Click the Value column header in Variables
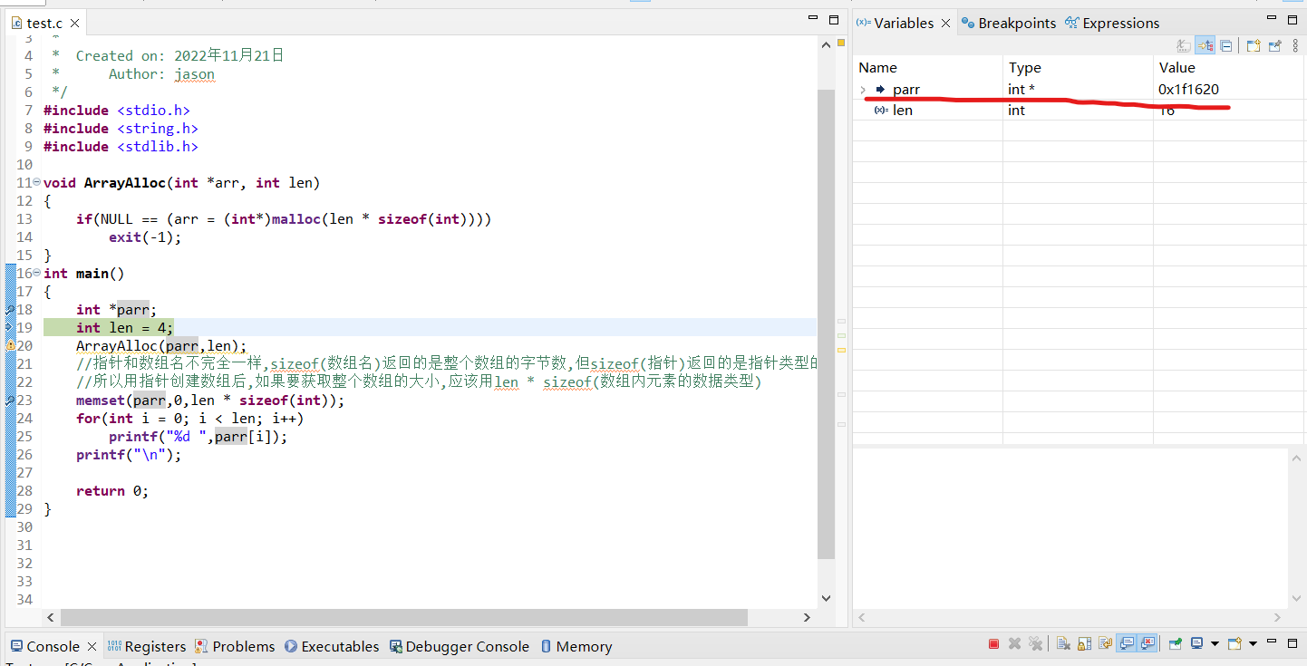 [x=1229, y=67]
